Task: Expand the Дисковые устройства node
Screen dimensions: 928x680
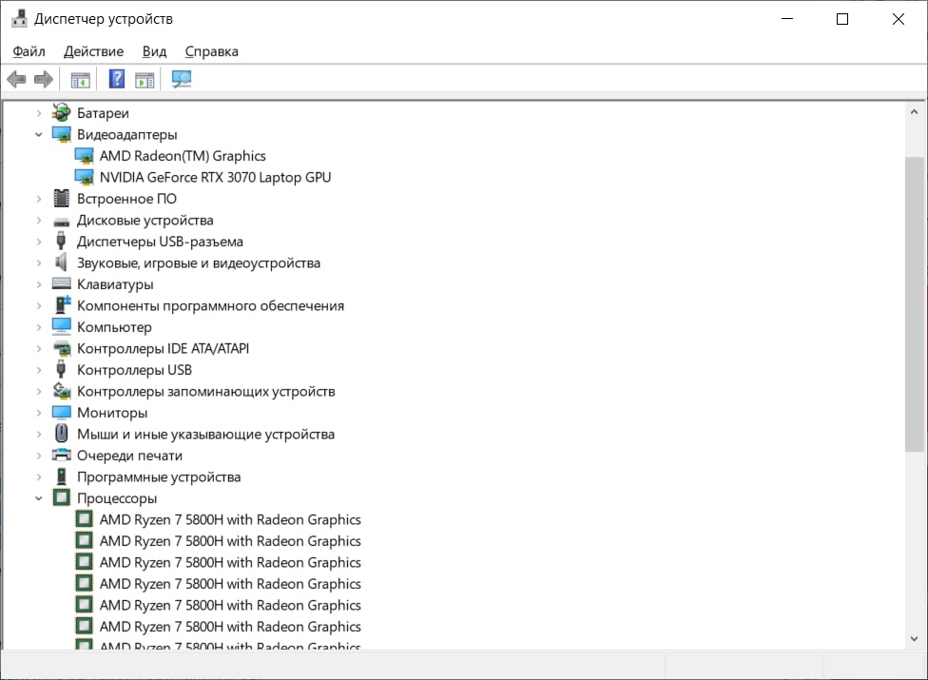Action: 38,220
